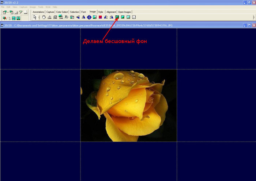
Task: Click the mirrored twin-triangle icon
Action: point(83,17)
